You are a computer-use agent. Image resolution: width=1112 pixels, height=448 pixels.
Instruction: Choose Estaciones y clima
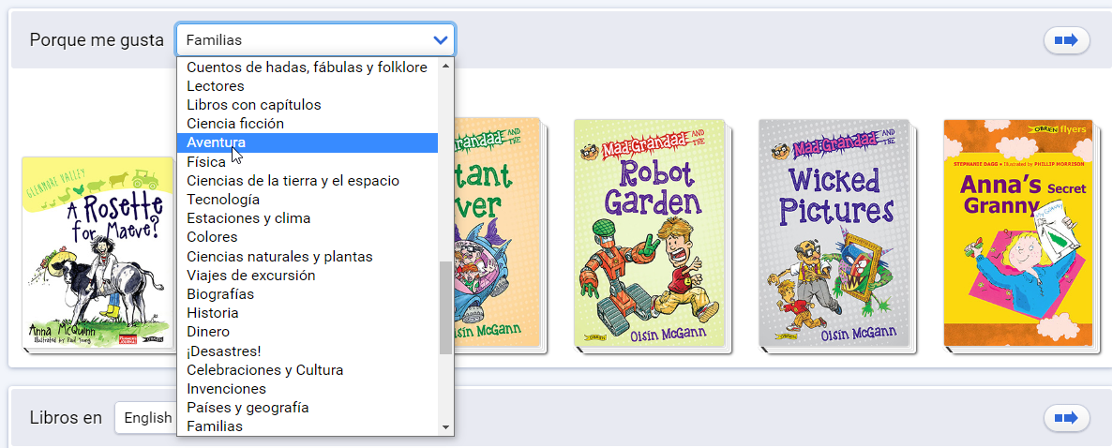tap(308, 218)
